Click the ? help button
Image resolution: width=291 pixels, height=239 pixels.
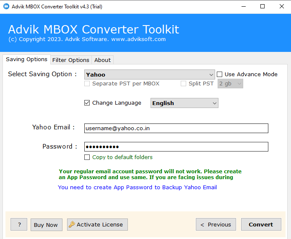19,224
